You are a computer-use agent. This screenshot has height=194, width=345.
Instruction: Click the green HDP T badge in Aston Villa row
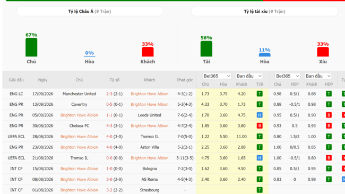coord(329,147)
